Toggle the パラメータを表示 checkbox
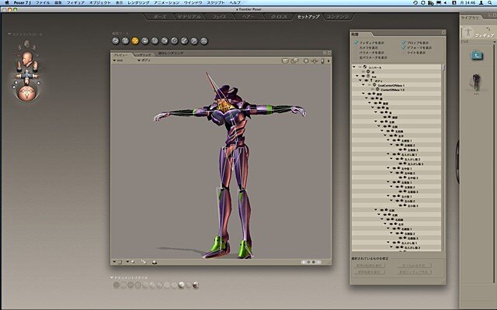Viewport: 497px width, 310px height. 356,53
